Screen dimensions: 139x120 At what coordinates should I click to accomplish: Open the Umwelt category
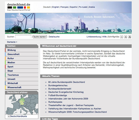22,79
